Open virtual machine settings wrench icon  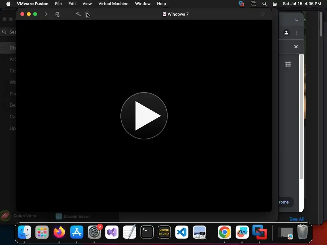pos(79,14)
